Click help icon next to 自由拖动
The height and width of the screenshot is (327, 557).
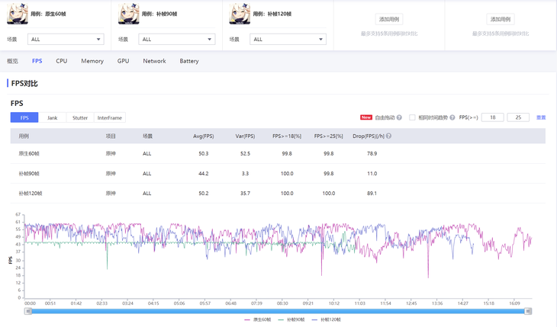[399, 118]
